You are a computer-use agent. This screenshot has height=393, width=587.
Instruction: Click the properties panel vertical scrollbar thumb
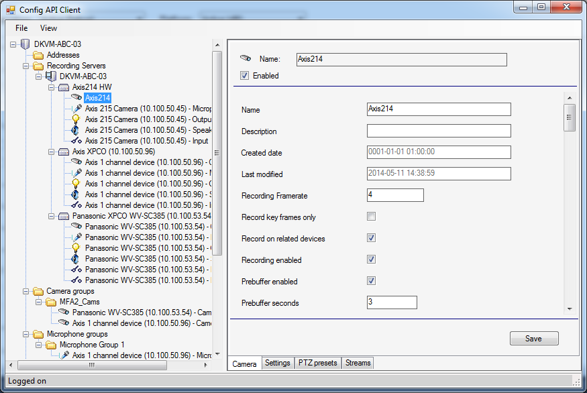click(x=570, y=117)
